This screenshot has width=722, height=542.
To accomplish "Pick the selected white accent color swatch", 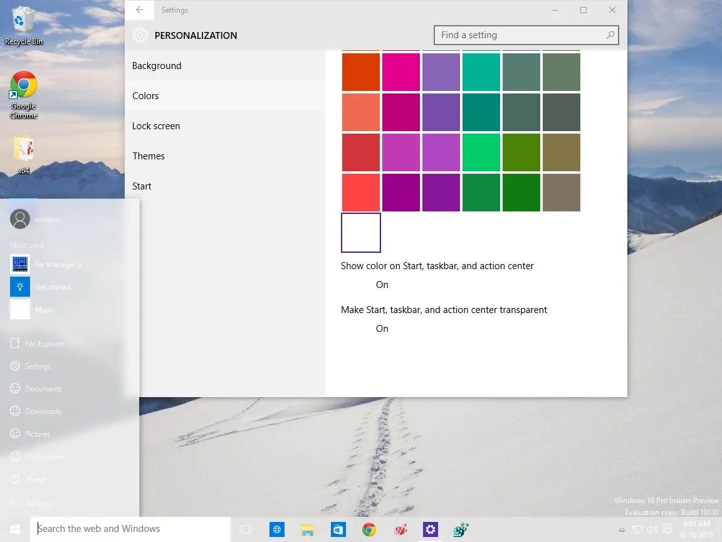I will click(360, 232).
